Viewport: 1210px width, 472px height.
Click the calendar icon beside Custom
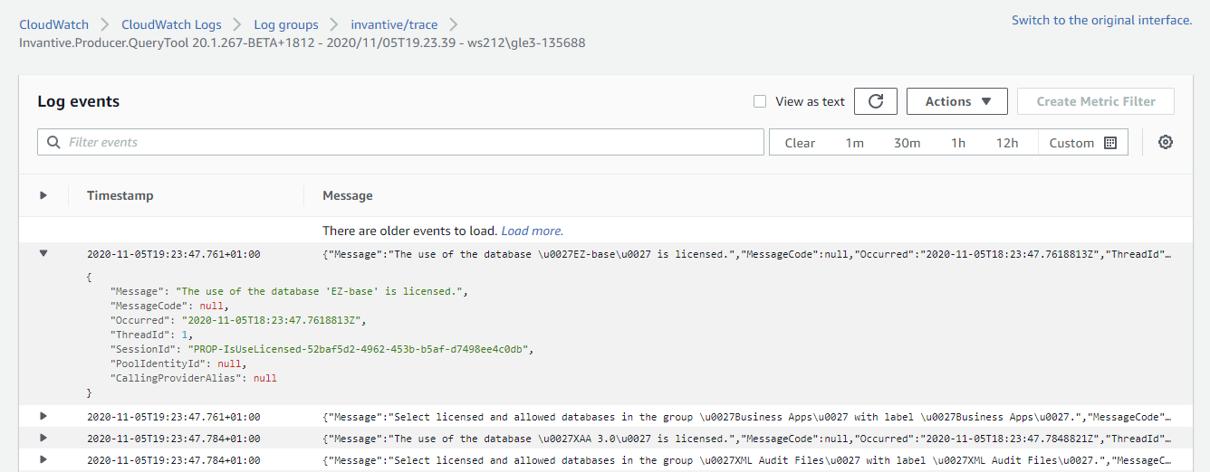click(x=1110, y=143)
